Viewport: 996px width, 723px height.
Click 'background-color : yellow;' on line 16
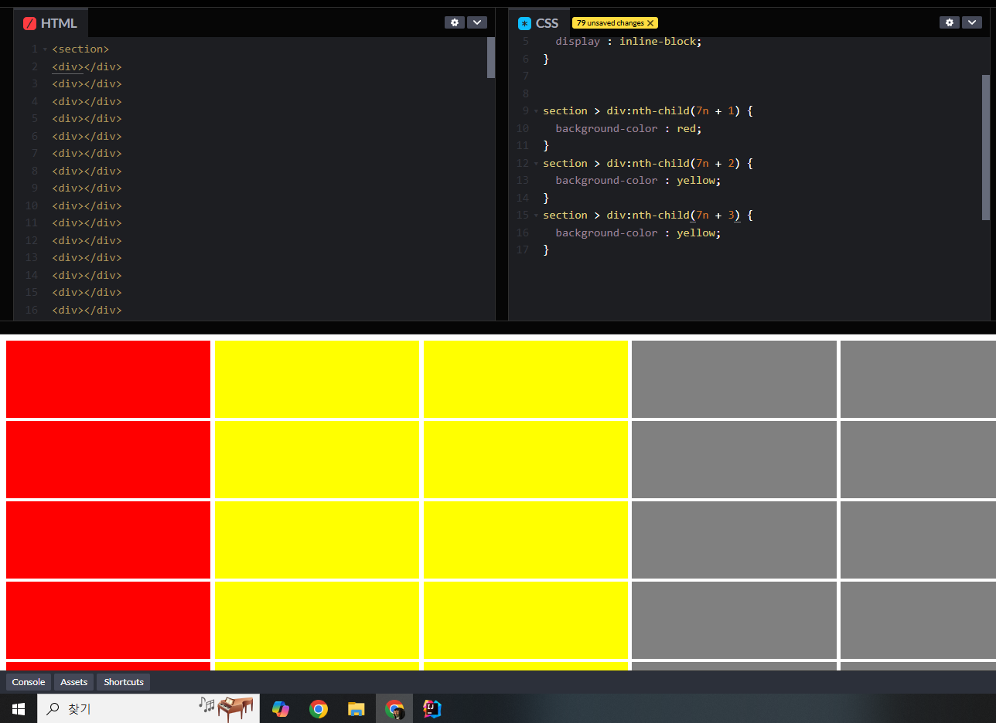[x=638, y=233]
